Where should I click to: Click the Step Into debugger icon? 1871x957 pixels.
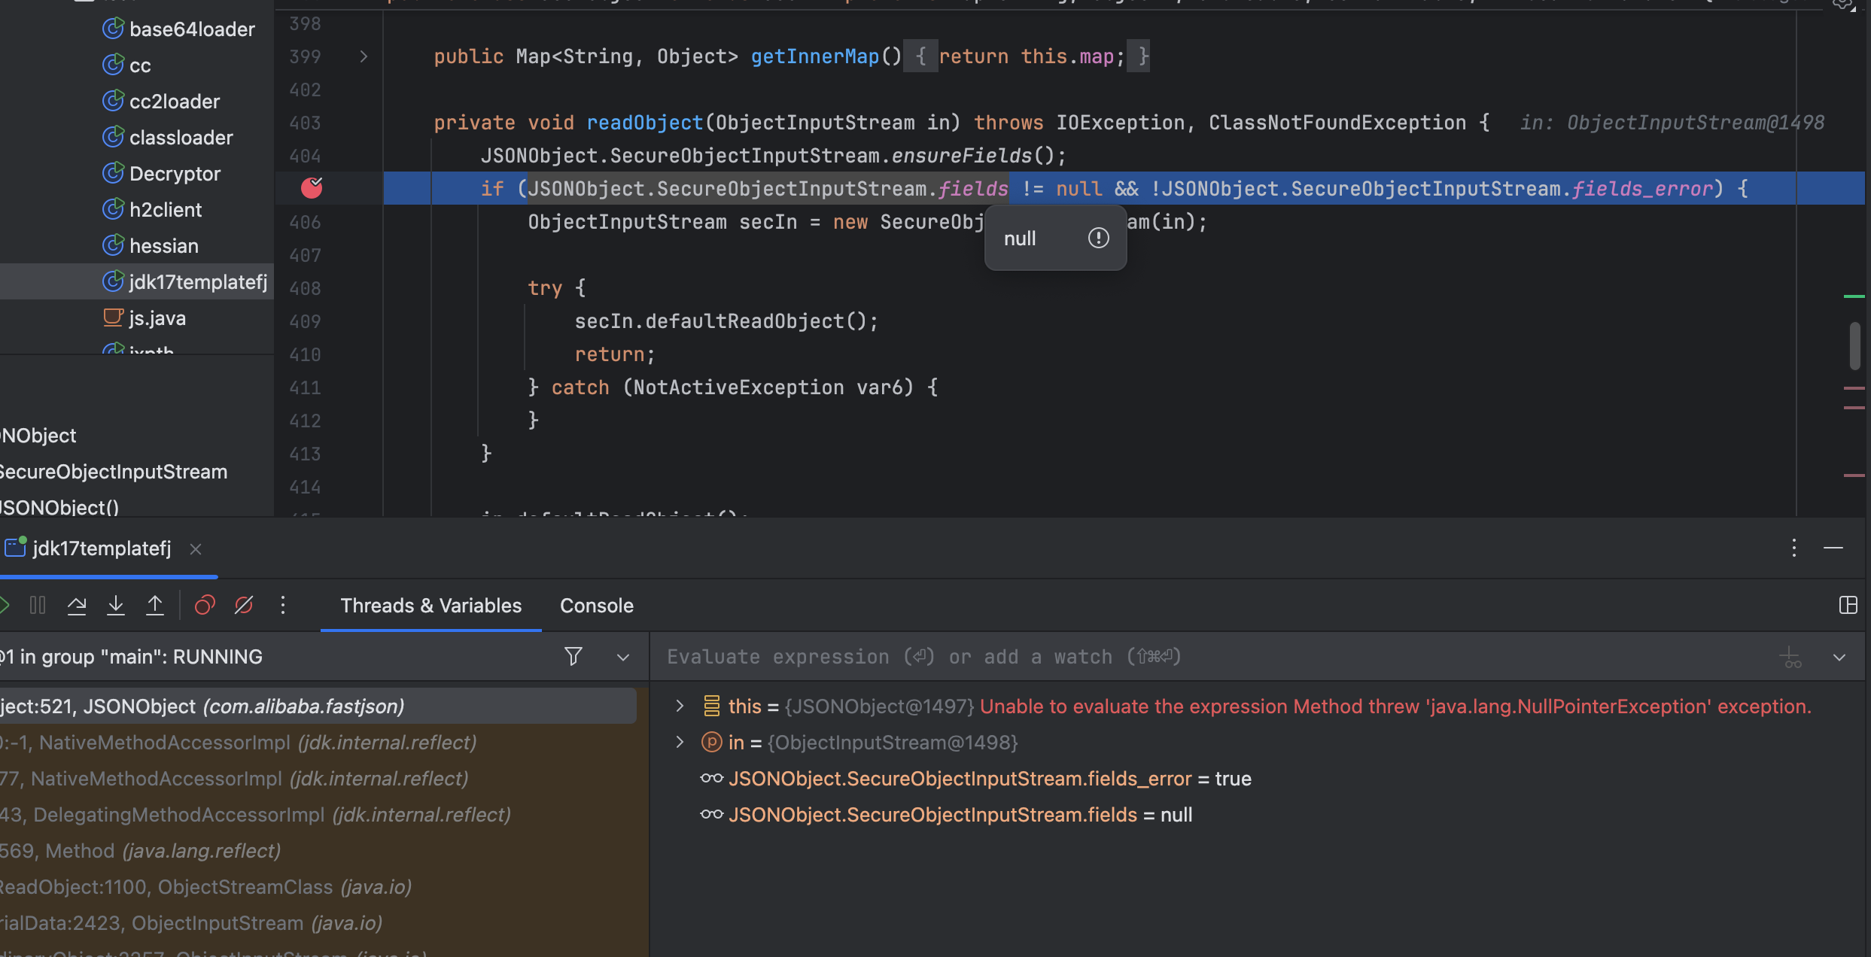116,606
